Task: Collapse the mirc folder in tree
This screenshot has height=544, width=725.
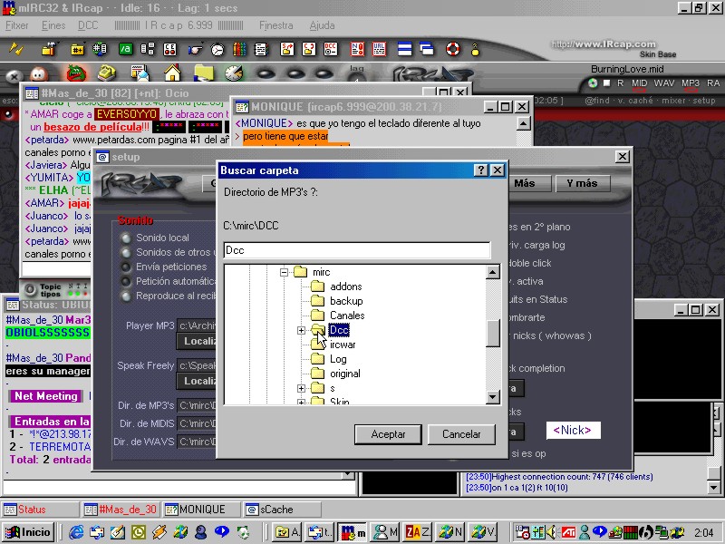Action: pyautogui.click(x=284, y=272)
